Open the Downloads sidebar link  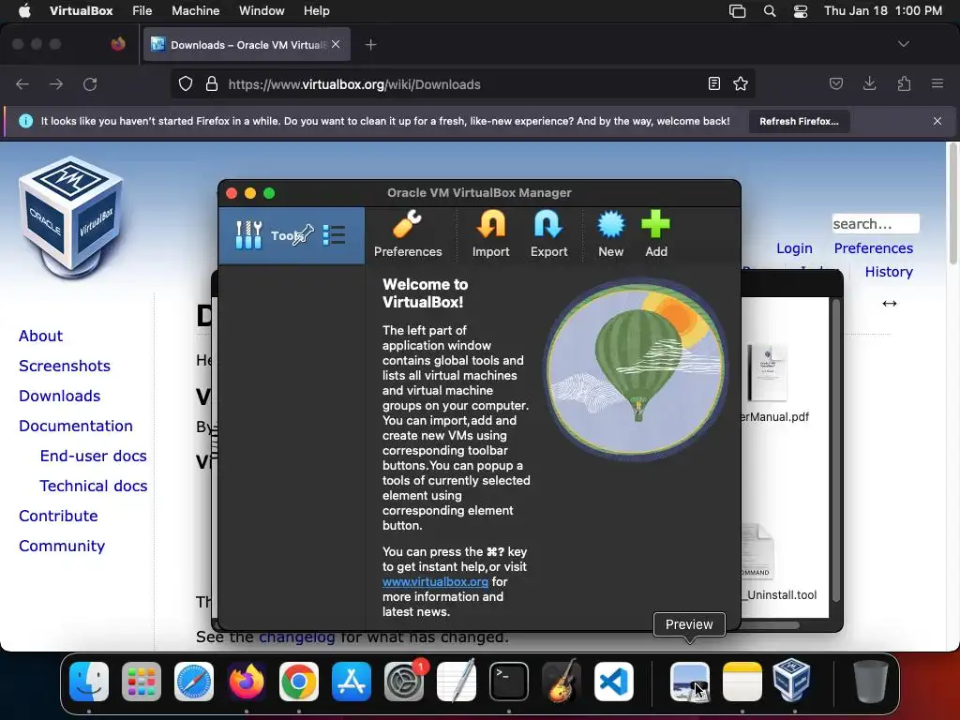[x=59, y=396]
